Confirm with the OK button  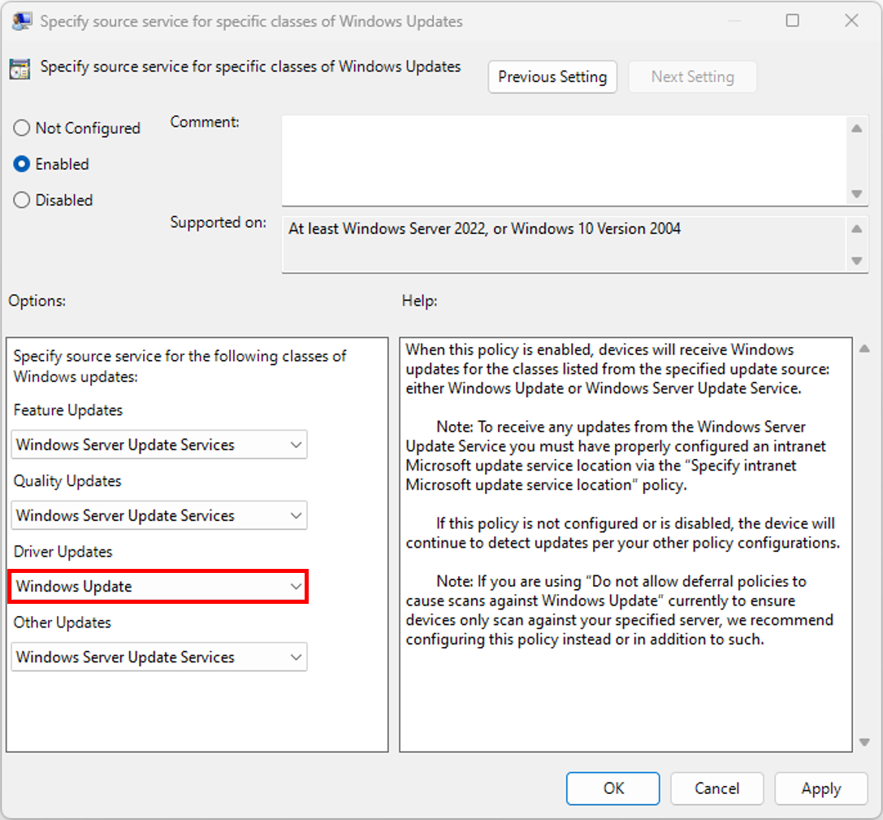coord(612,788)
